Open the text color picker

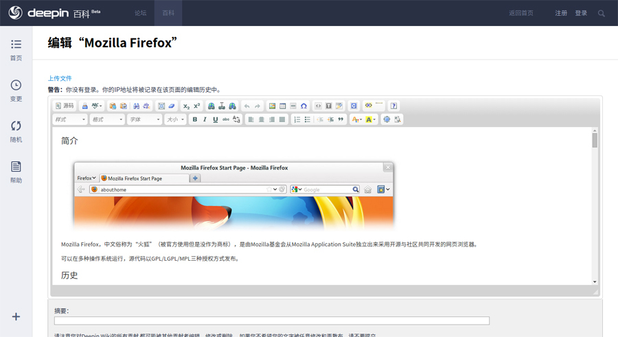(356, 119)
